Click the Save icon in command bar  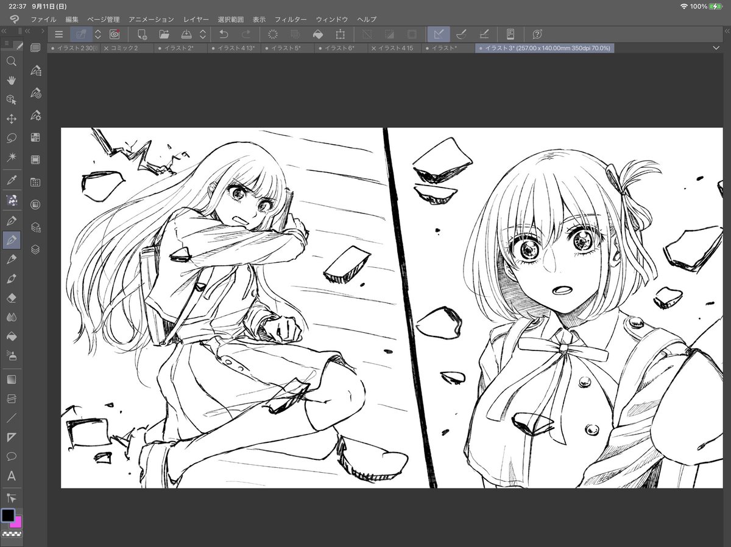pos(186,34)
